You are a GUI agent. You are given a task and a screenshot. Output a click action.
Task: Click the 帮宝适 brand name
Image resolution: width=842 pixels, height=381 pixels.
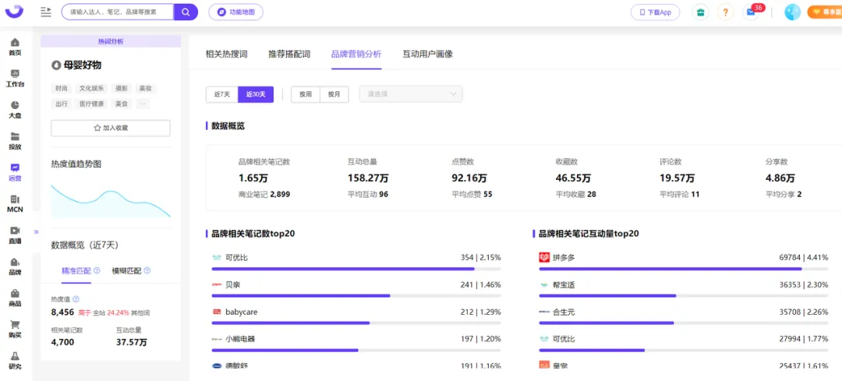564,285
